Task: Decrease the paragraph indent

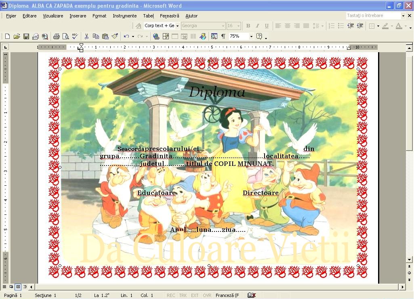Action: (350, 25)
